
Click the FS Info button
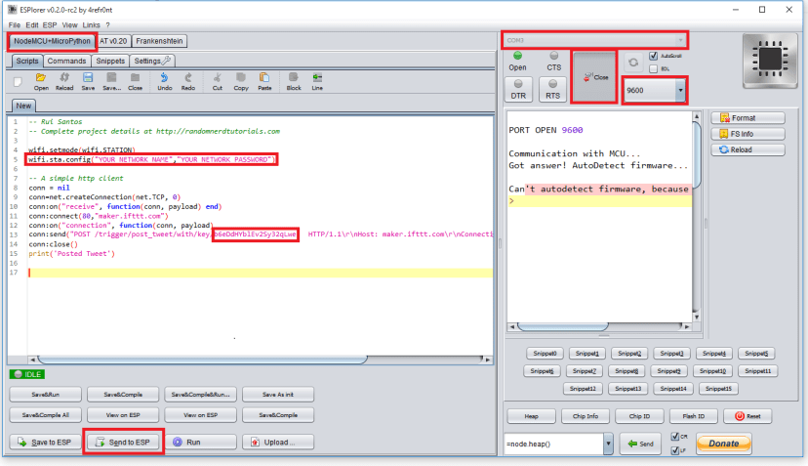pyautogui.click(x=747, y=134)
